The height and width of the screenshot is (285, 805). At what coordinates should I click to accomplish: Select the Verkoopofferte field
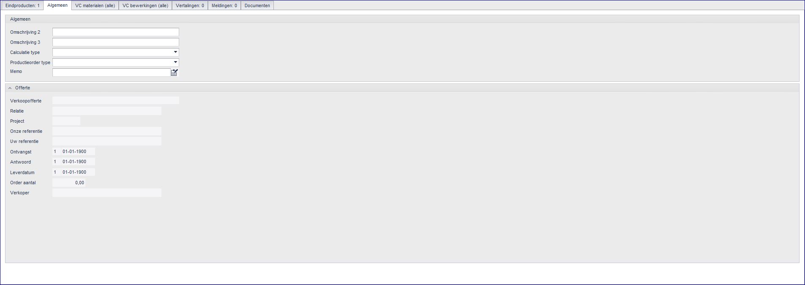[116, 100]
